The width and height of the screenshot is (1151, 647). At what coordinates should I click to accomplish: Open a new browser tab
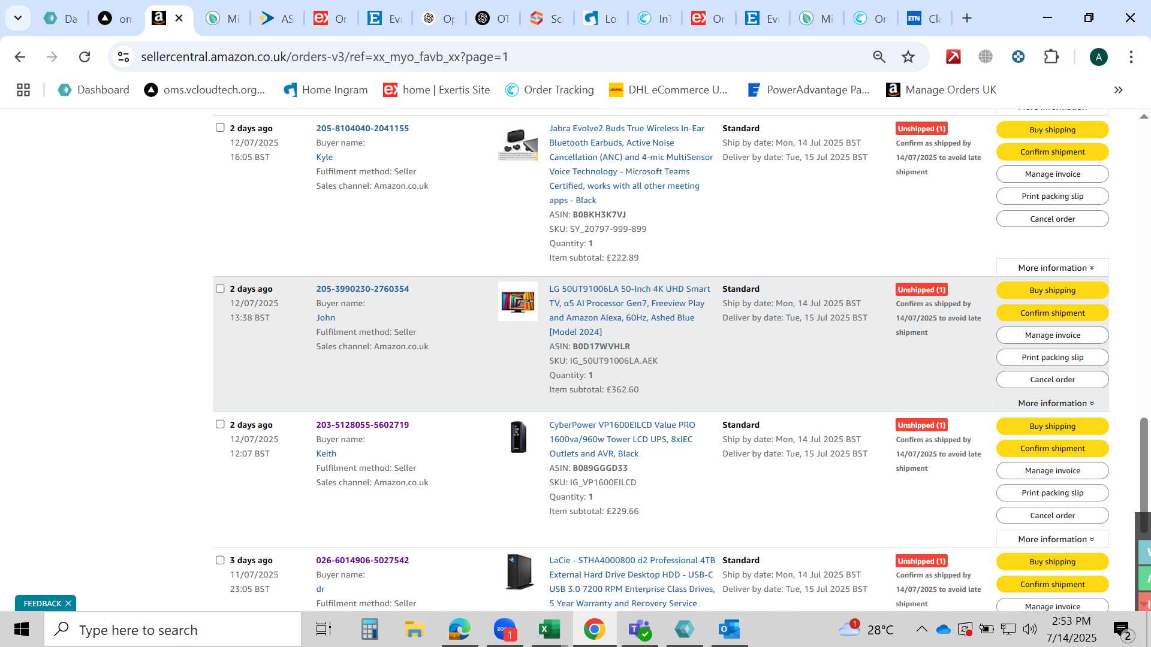966,19
